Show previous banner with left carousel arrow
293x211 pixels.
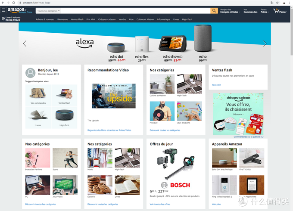[x=25, y=43]
